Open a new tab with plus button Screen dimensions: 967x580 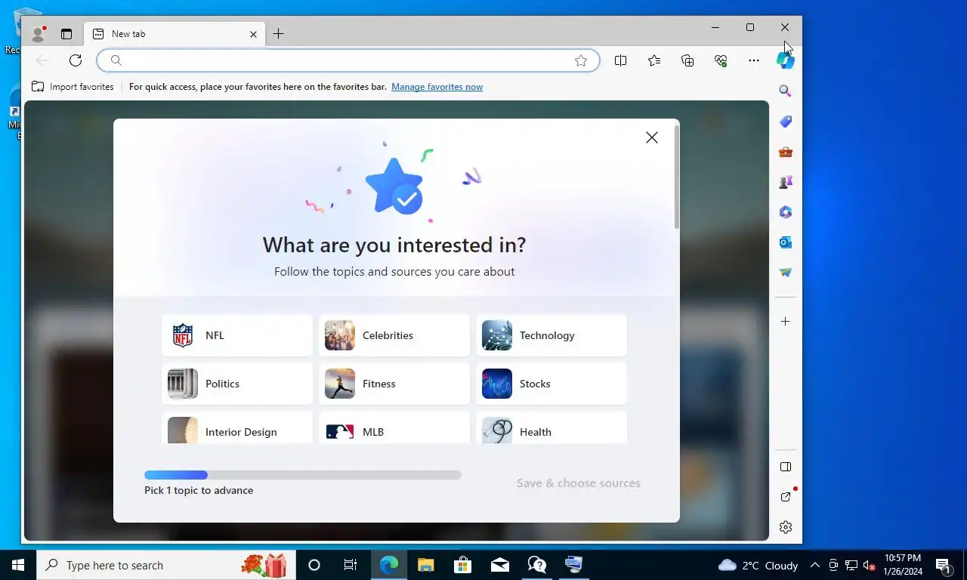tap(278, 34)
